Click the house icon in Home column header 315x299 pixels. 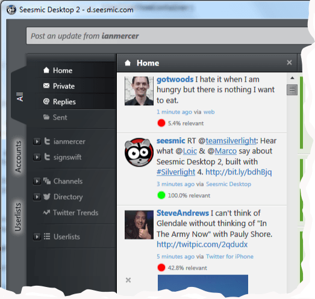[128, 63]
